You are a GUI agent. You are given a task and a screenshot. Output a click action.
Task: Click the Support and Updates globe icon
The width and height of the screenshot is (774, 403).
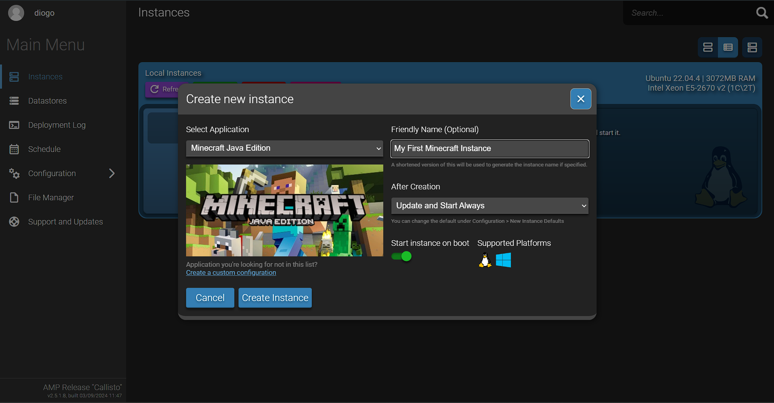click(x=14, y=222)
